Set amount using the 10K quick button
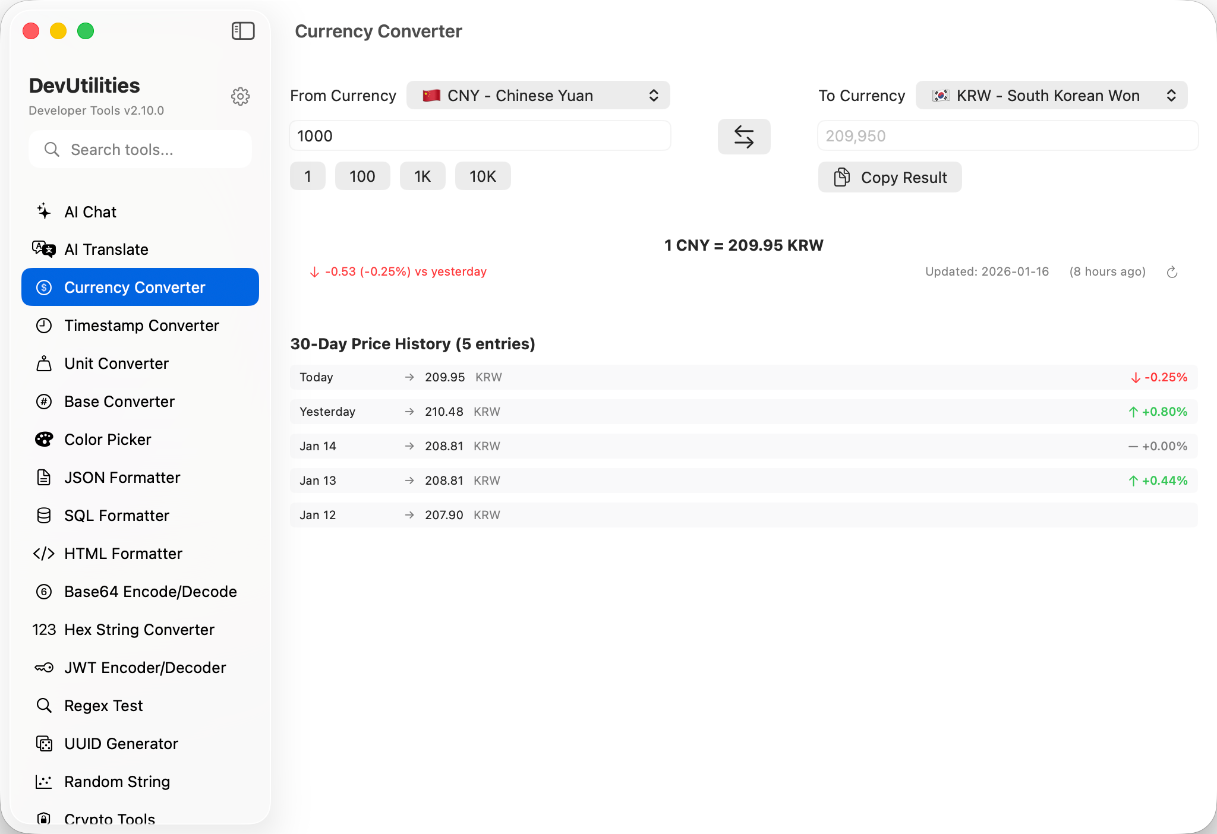Screen dimensions: 1217x834 (482, 176)
